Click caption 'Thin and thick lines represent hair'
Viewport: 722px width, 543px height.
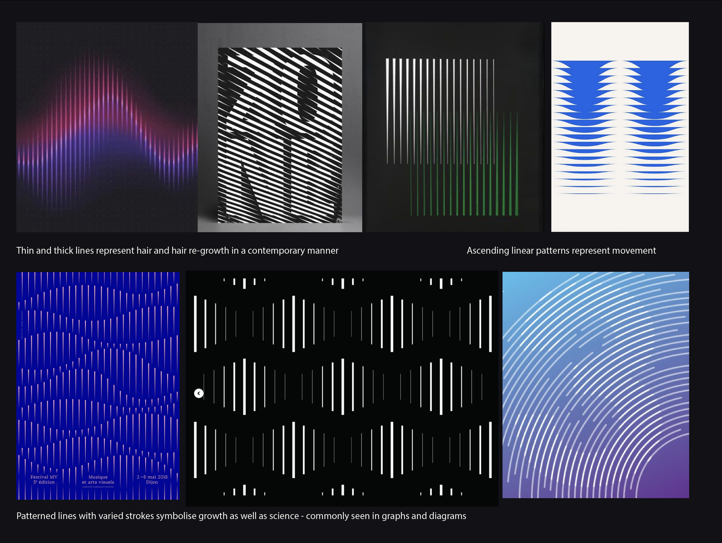177,250
